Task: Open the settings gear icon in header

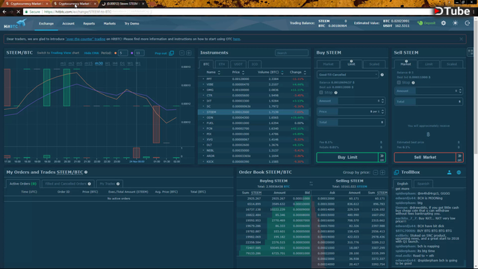Action: (443, 23)
